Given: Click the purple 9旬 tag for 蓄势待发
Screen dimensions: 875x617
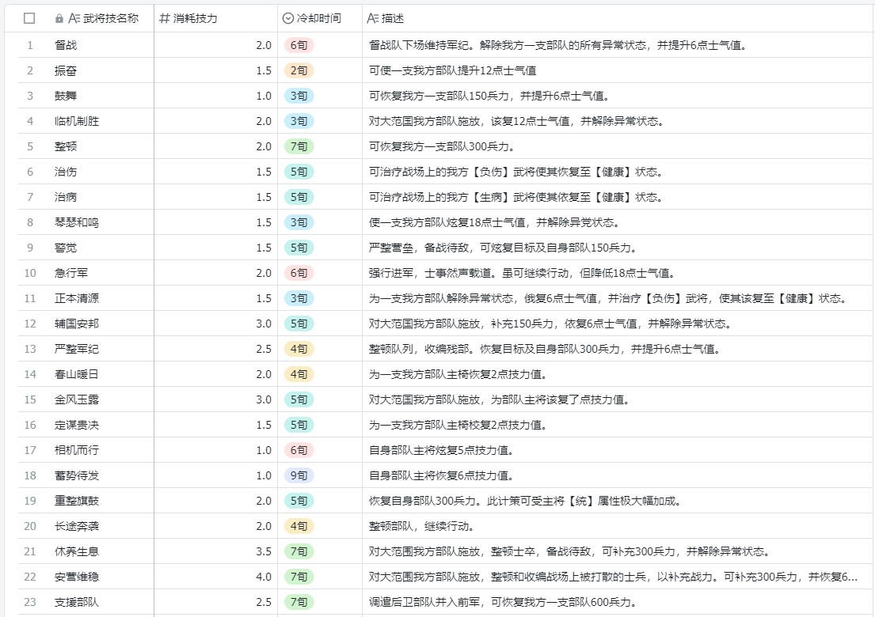Looking at the screenshot, I should (299, 475).
